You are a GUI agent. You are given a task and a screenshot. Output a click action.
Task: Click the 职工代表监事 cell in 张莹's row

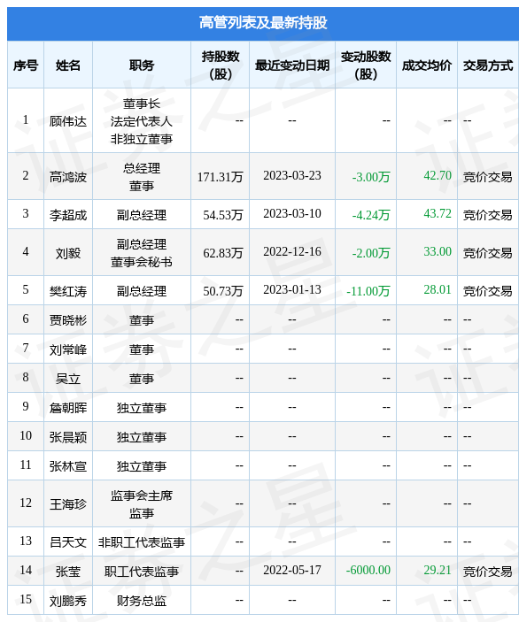point(142,572)
